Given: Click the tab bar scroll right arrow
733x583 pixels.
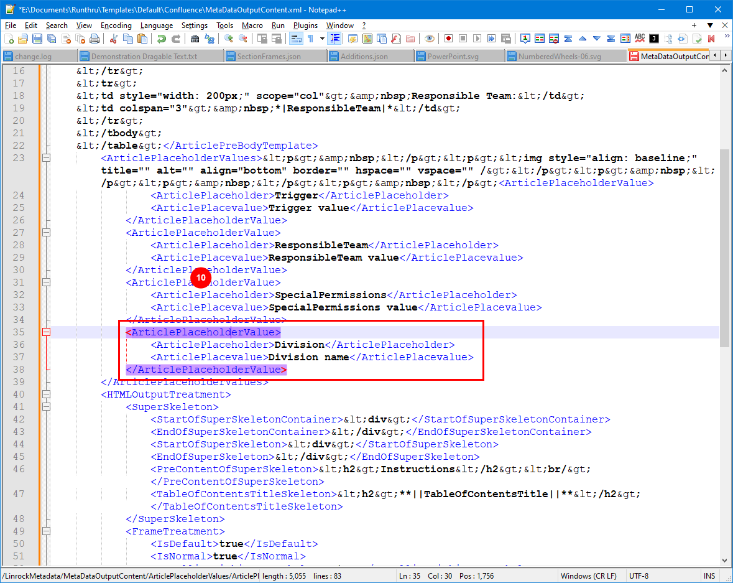Looking at the screenshot, I should tap(725, 56).
